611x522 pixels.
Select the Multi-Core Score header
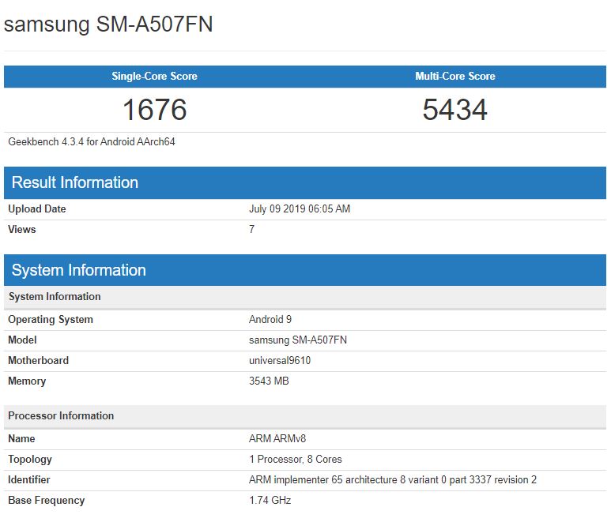[x=454, y=77]
